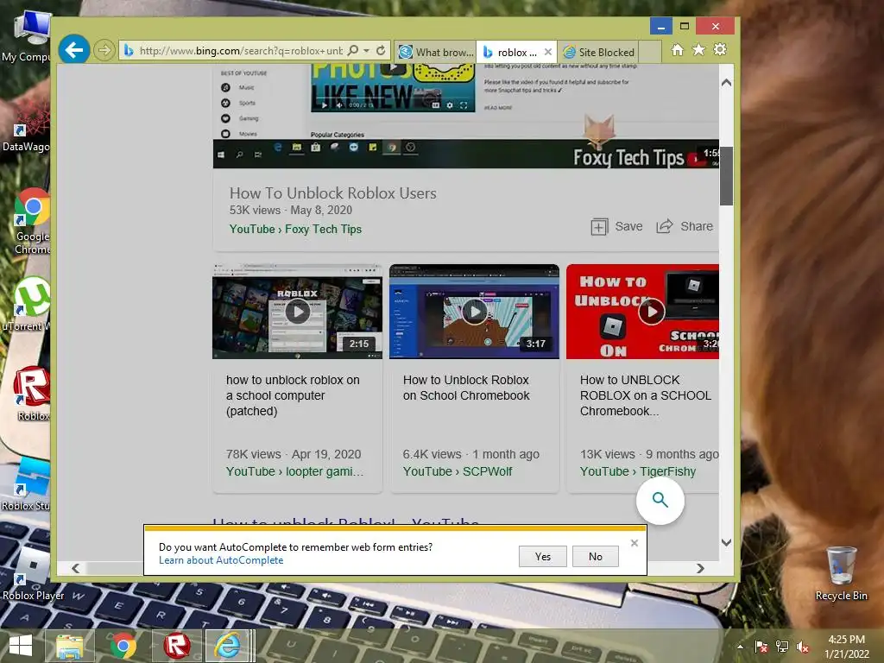Screen dimensions: 884x663
Task: Close the roblox tab
Action: tap(547, 52)
